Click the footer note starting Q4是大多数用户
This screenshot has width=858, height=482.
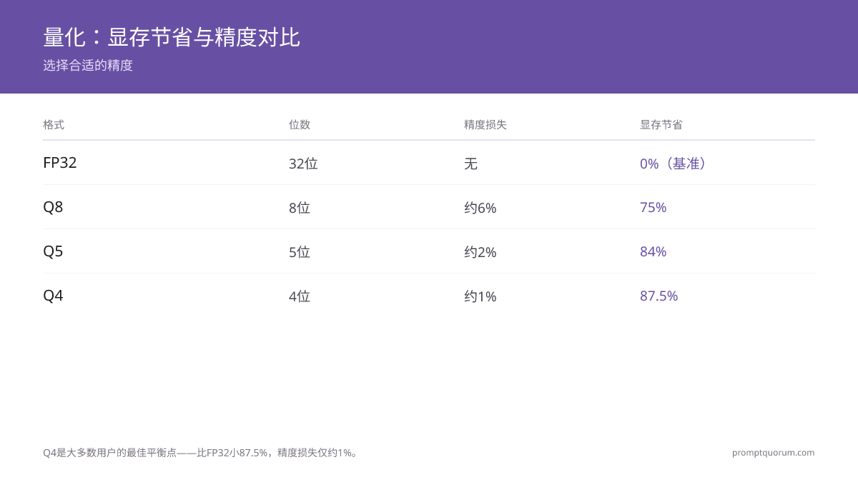pos(201,453)
